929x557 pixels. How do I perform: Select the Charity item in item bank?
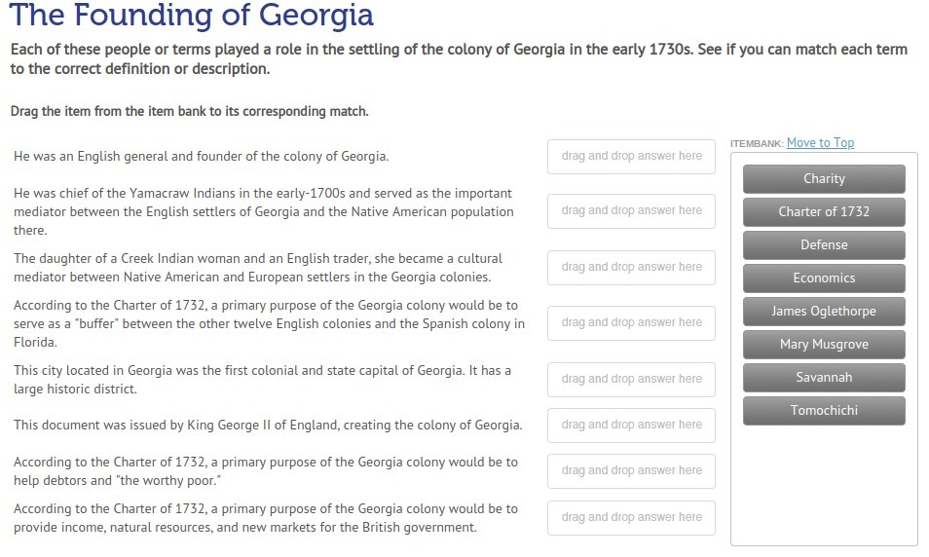[824, 179]
